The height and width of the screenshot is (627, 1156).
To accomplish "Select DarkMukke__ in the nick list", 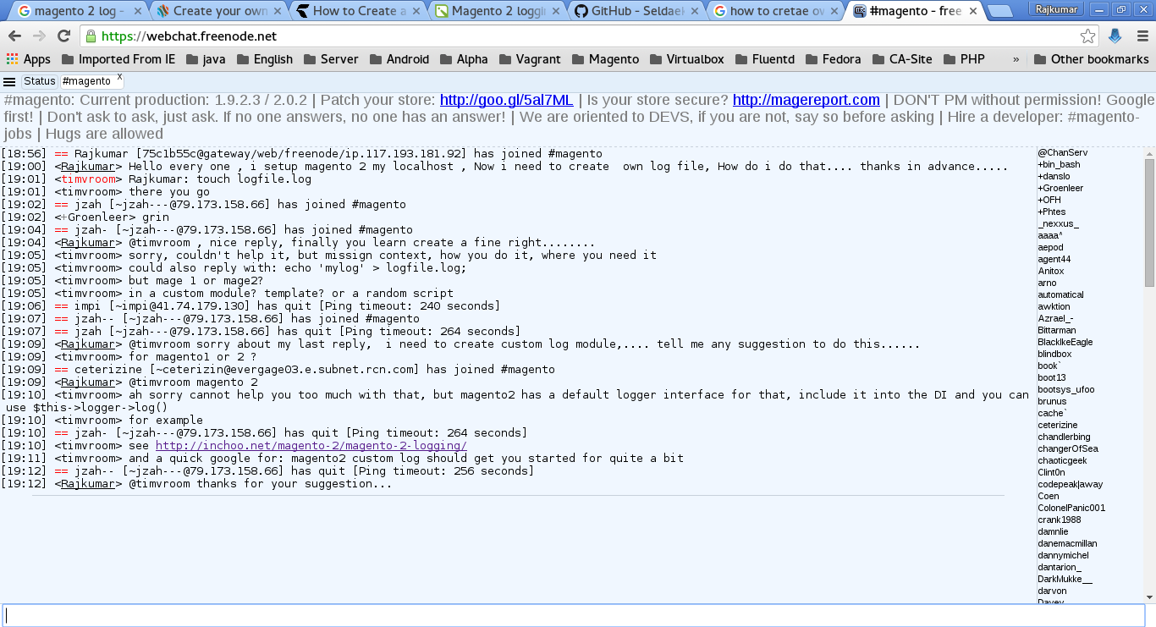I will [x=1065, y=579].
